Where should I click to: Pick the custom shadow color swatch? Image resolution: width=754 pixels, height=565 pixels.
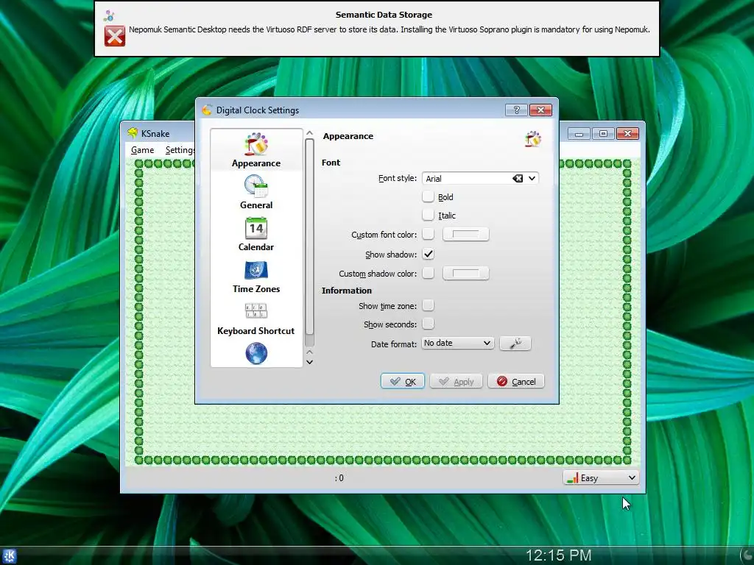pos(465,273)
